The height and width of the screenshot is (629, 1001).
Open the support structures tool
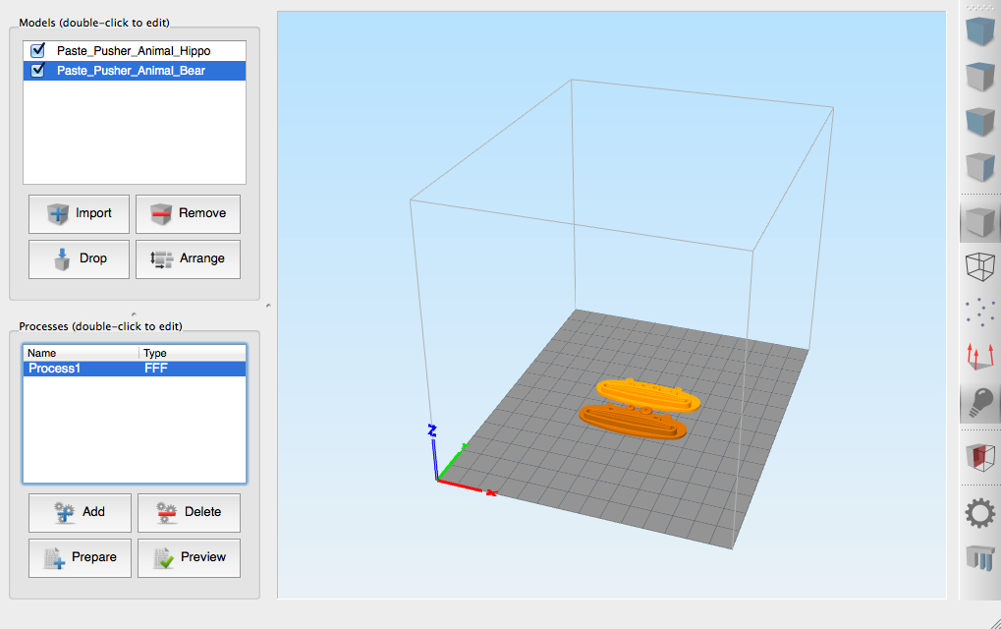pyautogui.click(x=979, y=358)
